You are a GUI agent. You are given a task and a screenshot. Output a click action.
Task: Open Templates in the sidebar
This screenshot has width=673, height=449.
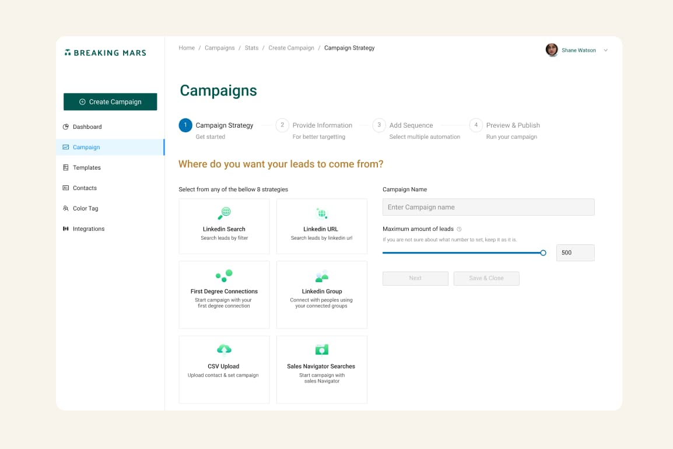[x=86, y=167]
